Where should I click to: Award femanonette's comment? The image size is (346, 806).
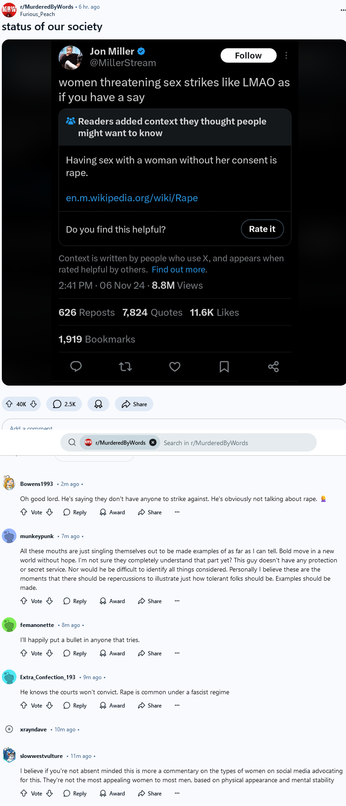(x=112, y=653)
